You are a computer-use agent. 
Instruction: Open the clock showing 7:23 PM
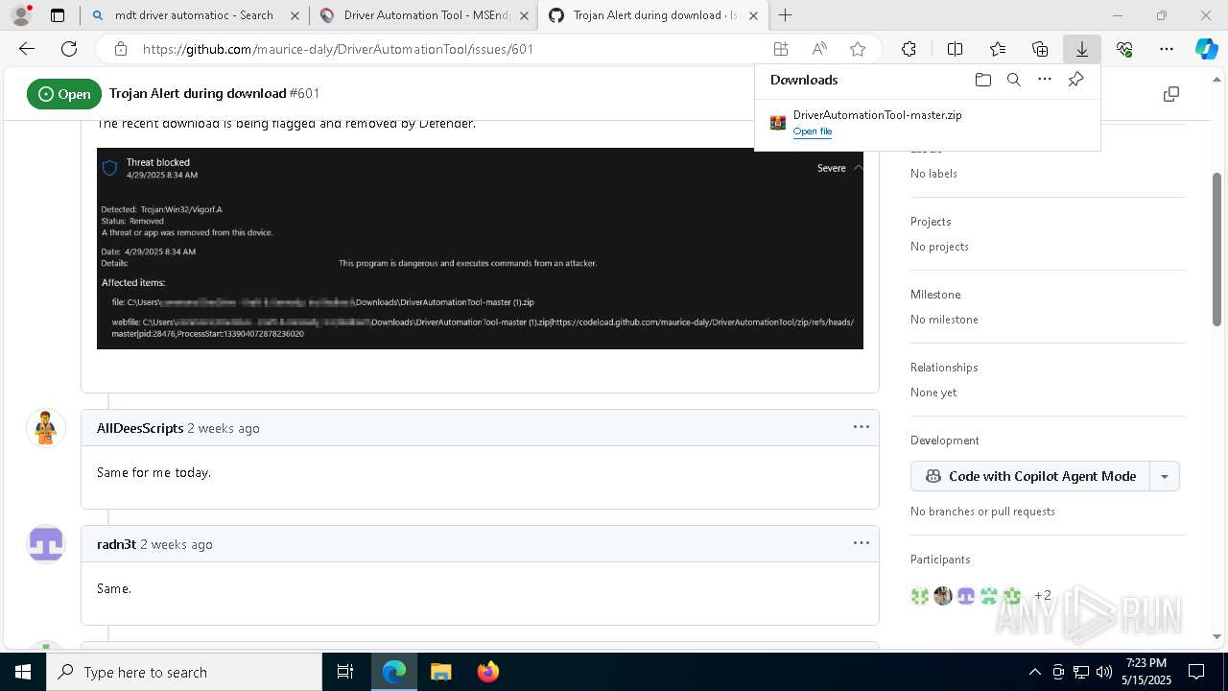1146,672
